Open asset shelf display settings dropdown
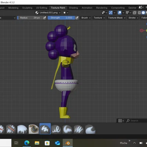The image size is (147, 147). point(121,121)
